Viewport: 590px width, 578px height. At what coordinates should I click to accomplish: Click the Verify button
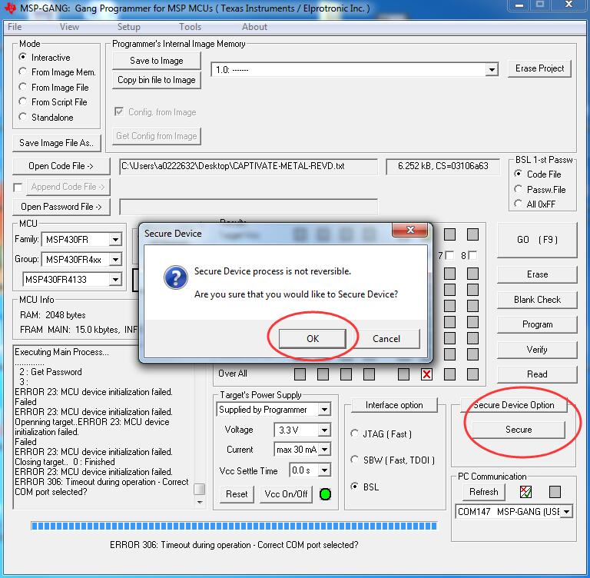pos(537,350)
